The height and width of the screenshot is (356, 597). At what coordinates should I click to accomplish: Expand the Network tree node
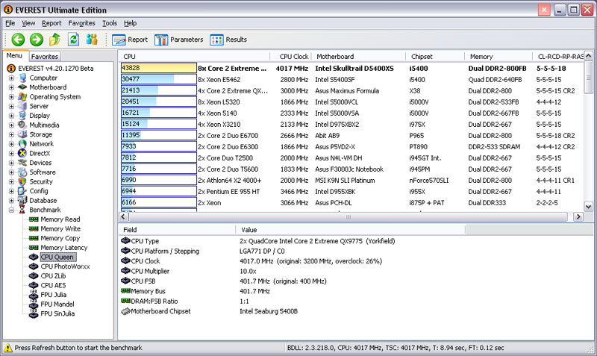11,144
